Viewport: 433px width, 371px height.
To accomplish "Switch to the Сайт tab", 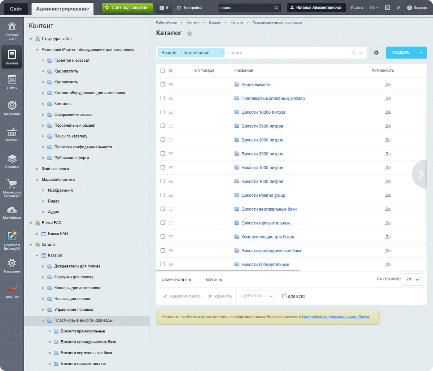I will pyautogui.click(x=16, y=8).
